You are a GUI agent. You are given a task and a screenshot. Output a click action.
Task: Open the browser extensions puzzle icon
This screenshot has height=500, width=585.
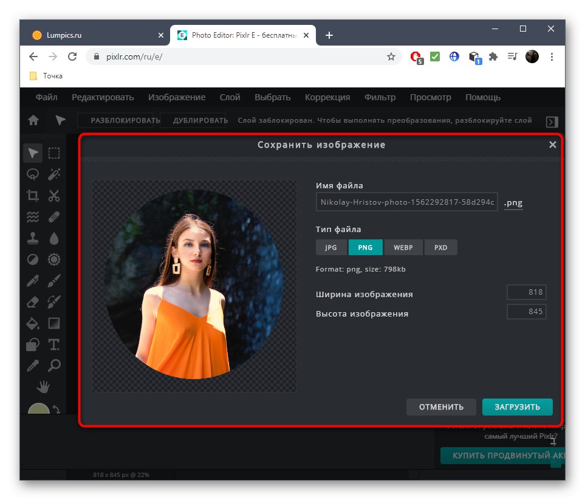[x=493, y=57]
